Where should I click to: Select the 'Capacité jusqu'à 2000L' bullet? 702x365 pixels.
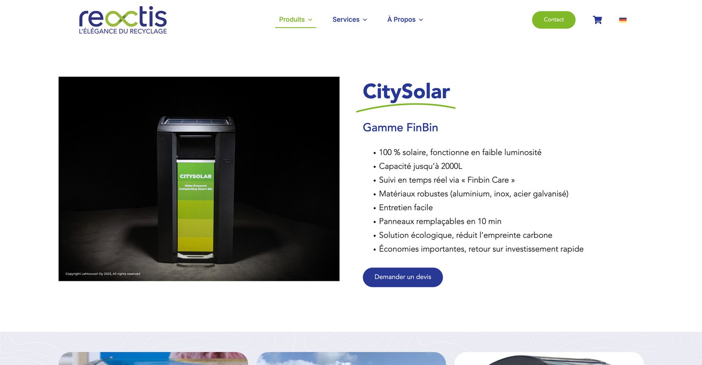point(421,166)
